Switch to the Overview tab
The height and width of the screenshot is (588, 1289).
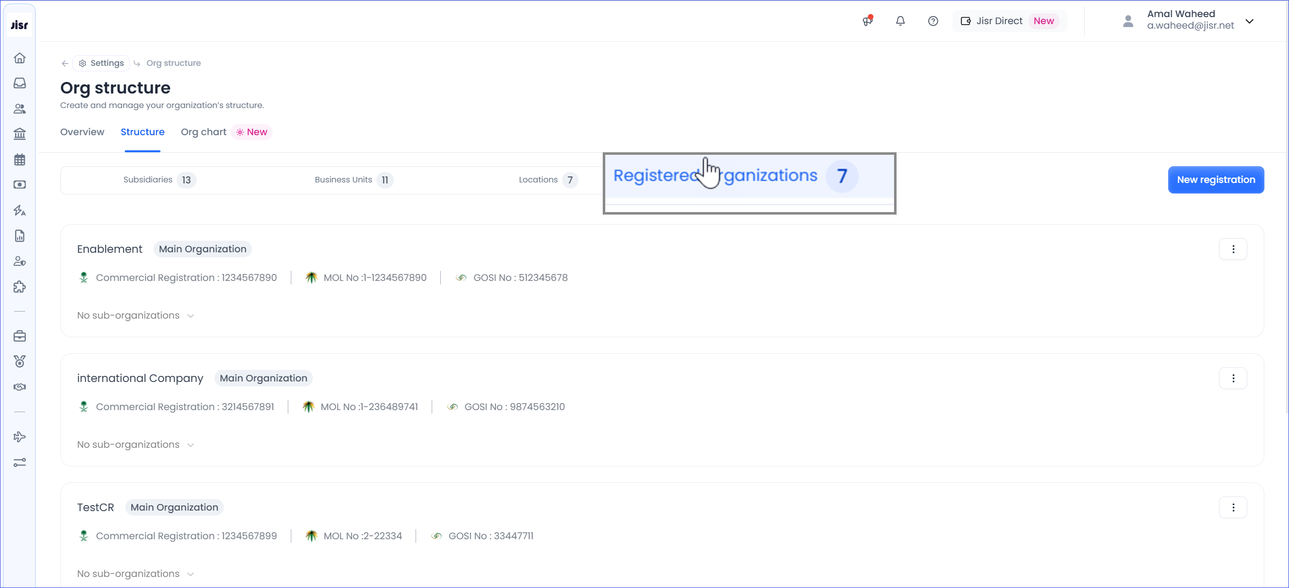pyautogui.click(x=82, y=132)
